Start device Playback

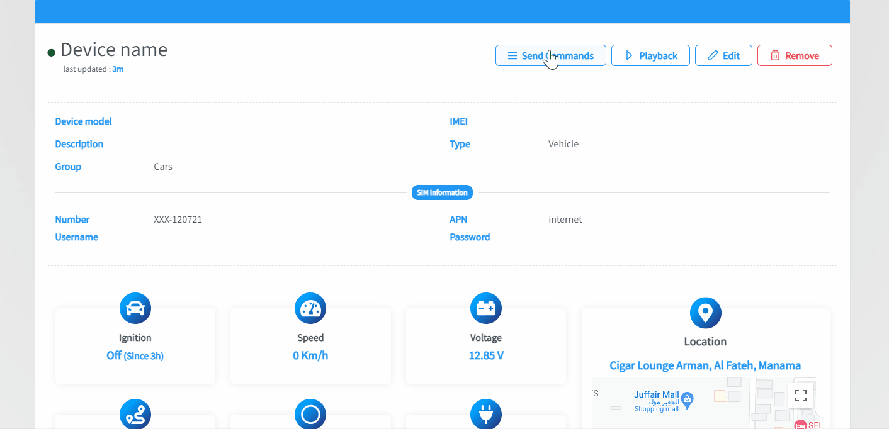650,55
